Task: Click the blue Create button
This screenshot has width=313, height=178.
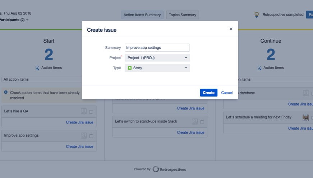Action: pyautogui.click(x=208, y=93)
